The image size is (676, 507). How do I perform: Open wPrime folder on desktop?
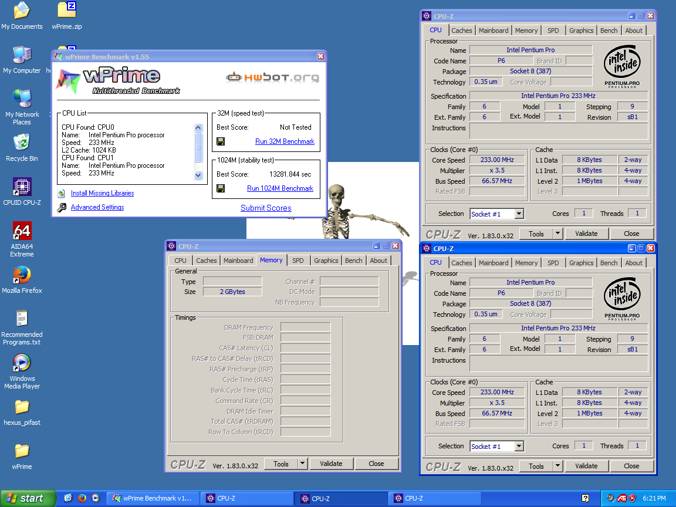pyautogui.click(x=22, y=457)
